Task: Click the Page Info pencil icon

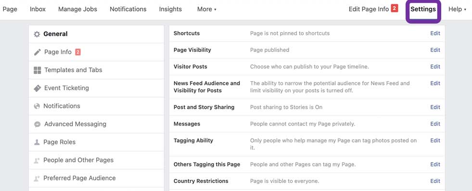Action: [38, 52]
